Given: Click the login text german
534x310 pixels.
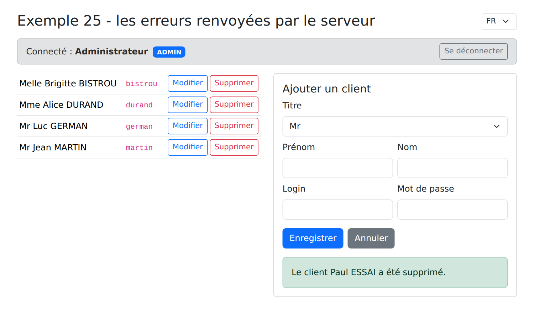Looking at the screenshot, I should coord(139,127).
